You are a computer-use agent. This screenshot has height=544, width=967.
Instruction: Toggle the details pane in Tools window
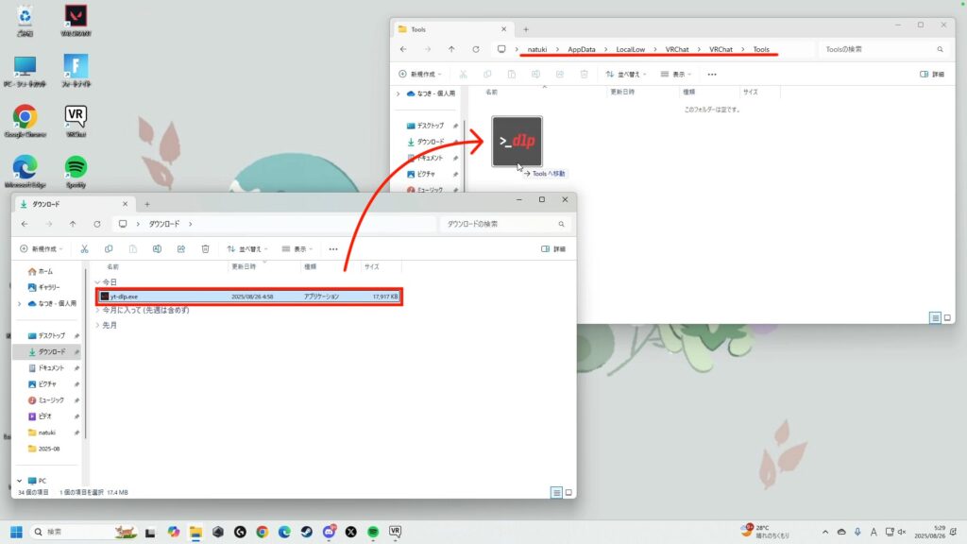click(x=931, y=74)
